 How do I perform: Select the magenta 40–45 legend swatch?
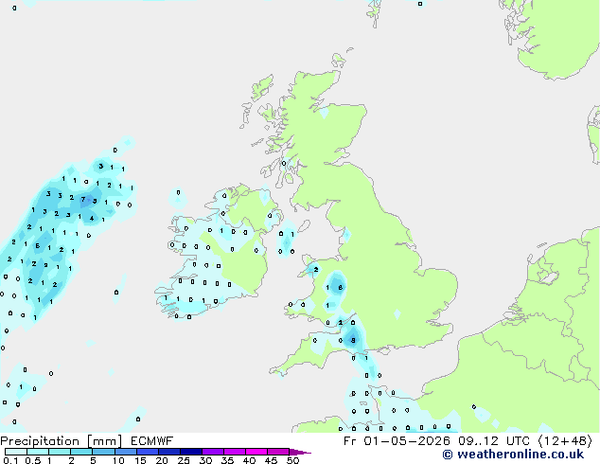click(256, 452)
